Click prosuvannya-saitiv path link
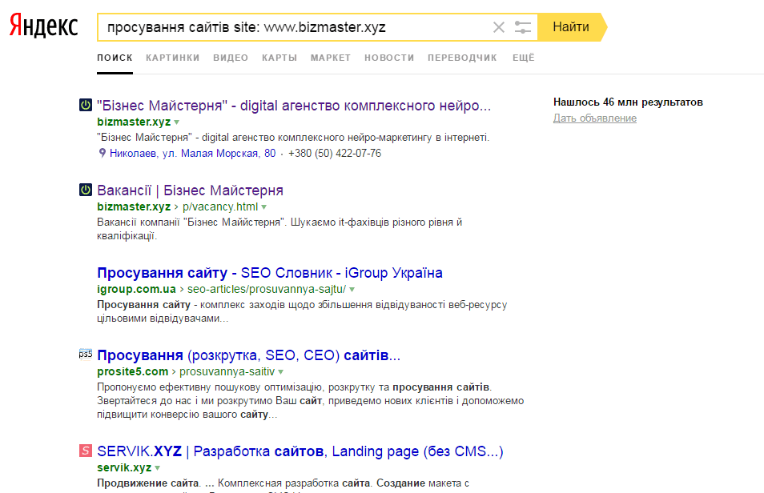 227,371
